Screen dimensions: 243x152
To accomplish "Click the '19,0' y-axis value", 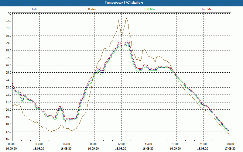I will pos(9,117).
